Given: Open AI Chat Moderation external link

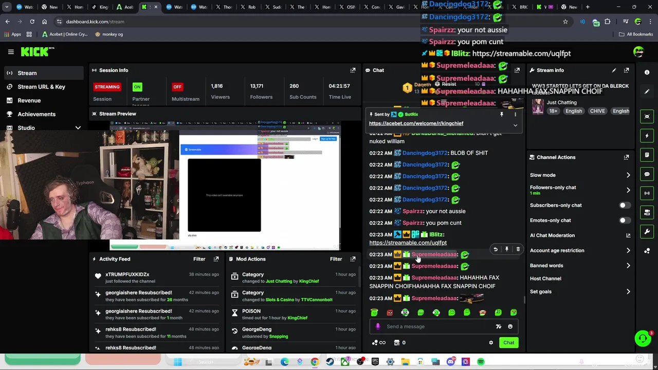Looking at the screenshot, I should pyautogui.click(x=628, y=235).
